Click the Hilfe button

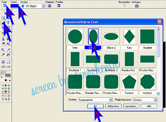[x=149, y=106]
